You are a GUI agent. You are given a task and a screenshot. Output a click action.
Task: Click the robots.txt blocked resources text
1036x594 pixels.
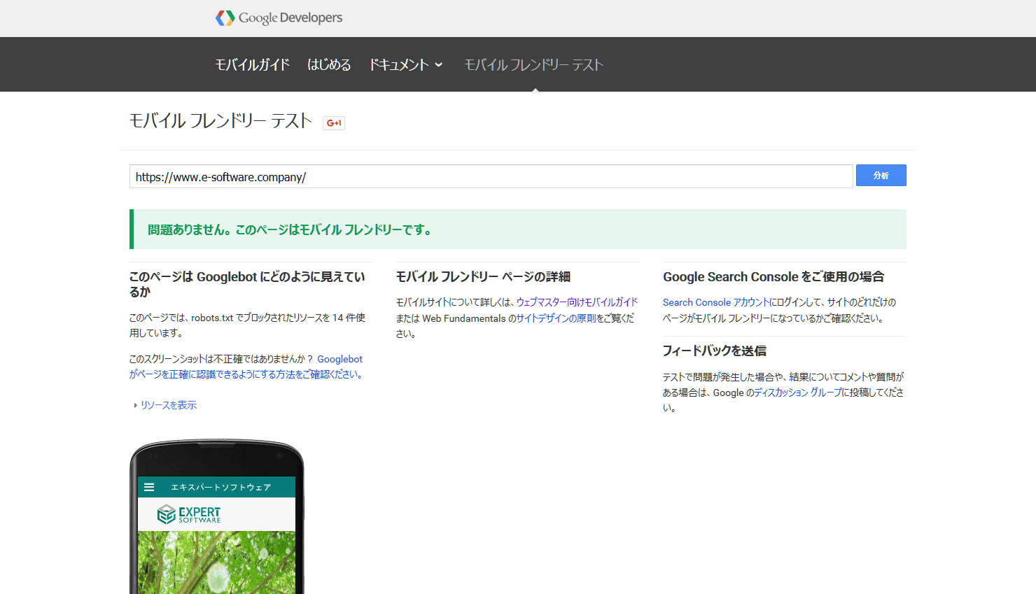247,325
